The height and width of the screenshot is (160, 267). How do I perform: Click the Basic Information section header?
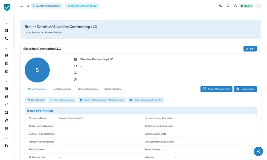pyautogui.click(x=141, y=111)
